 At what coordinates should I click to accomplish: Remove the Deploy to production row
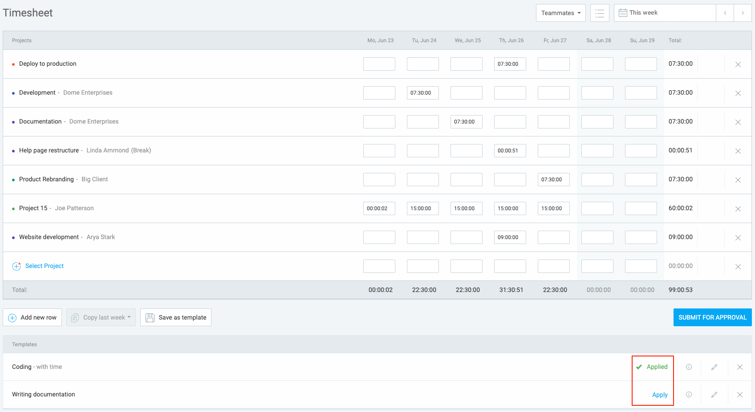coord(738,64)
